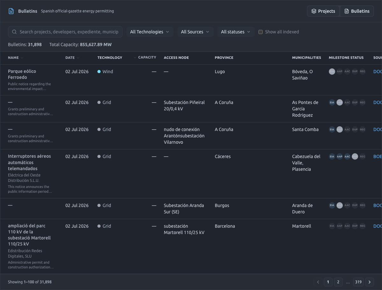
Task: Switch to the Projects tab
Action: click(x=323, y=11)
